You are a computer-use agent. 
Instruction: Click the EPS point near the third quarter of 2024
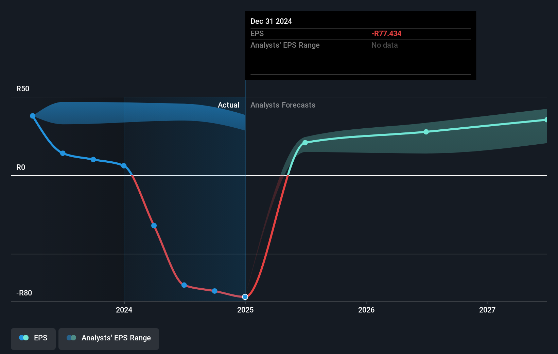(184, 285)
